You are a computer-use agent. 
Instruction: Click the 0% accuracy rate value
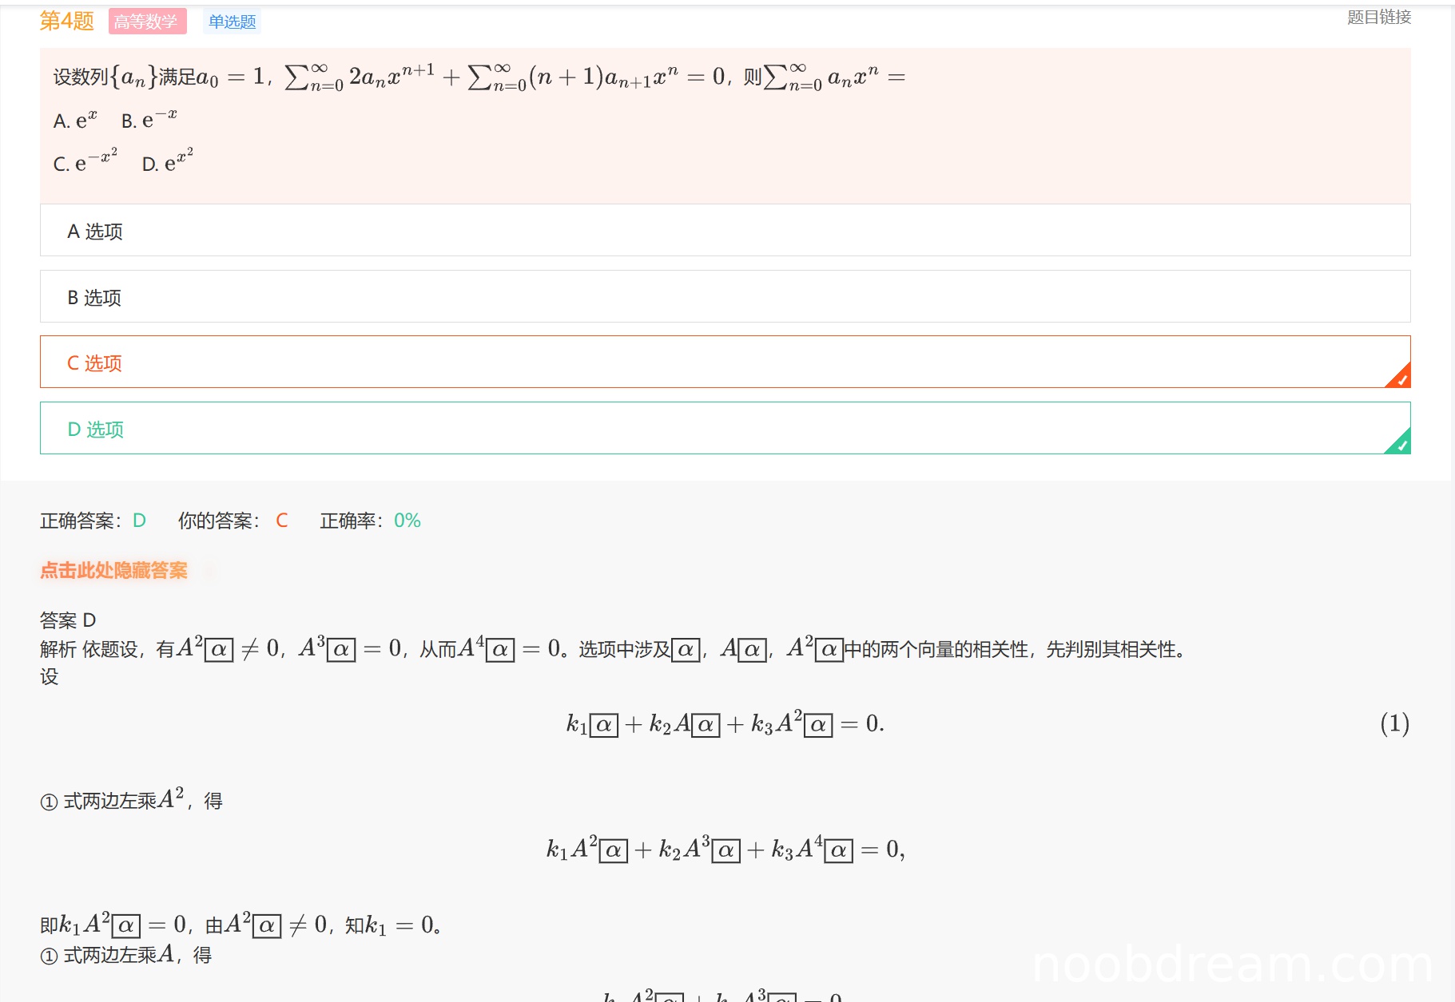click(407, 521)
